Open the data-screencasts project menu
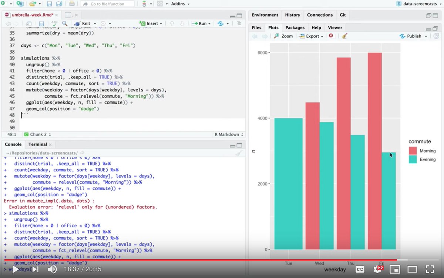This screenshot has width=444, height=278. [419, 4]
